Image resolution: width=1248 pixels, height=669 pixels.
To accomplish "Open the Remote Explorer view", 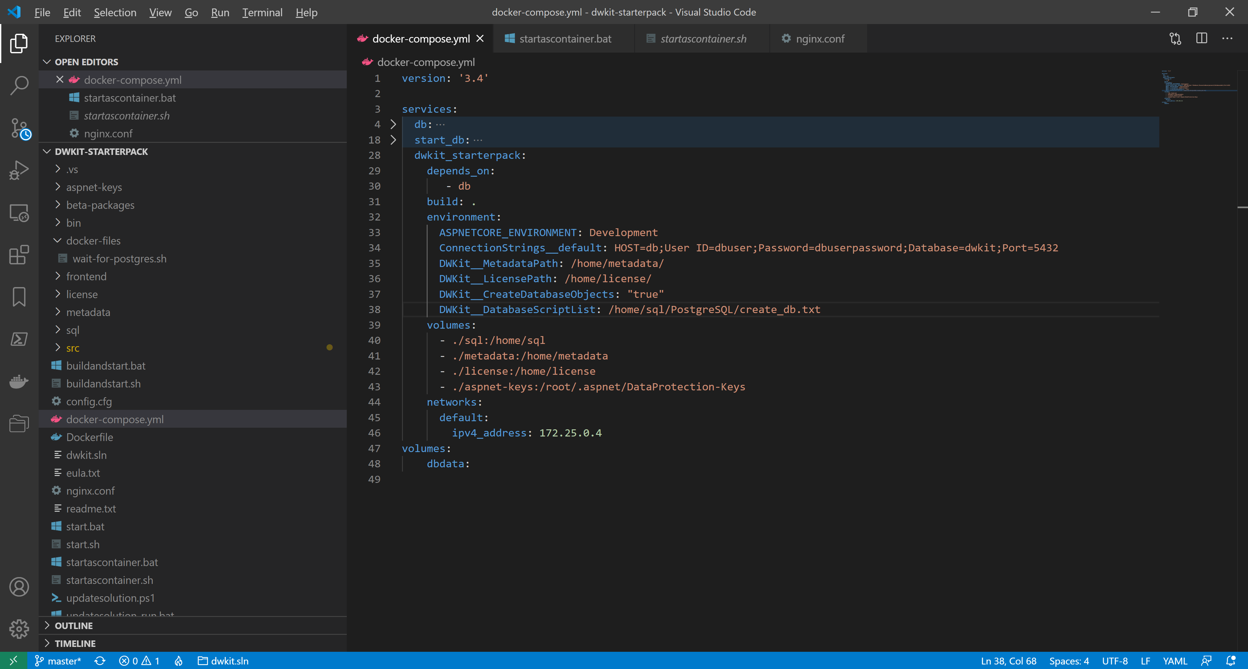I will coord(19,212).
